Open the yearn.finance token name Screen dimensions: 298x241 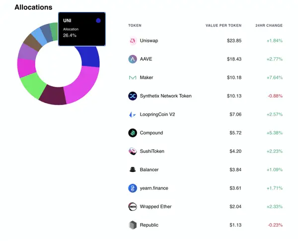coord(154,188)
